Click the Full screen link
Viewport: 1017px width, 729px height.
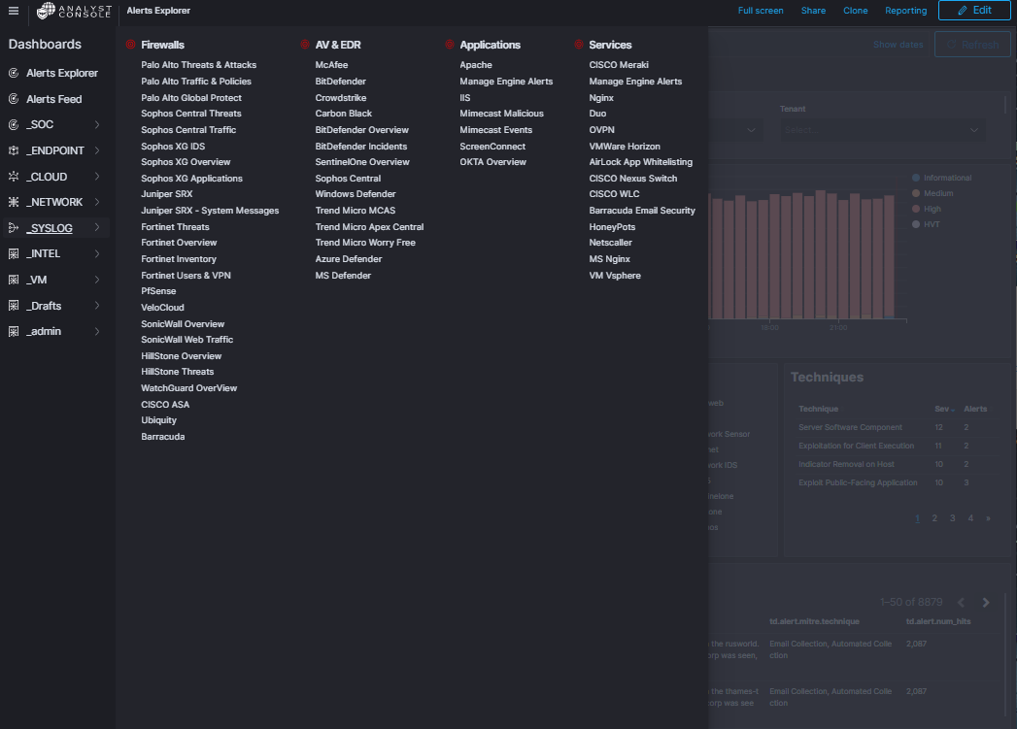(761, 11)
